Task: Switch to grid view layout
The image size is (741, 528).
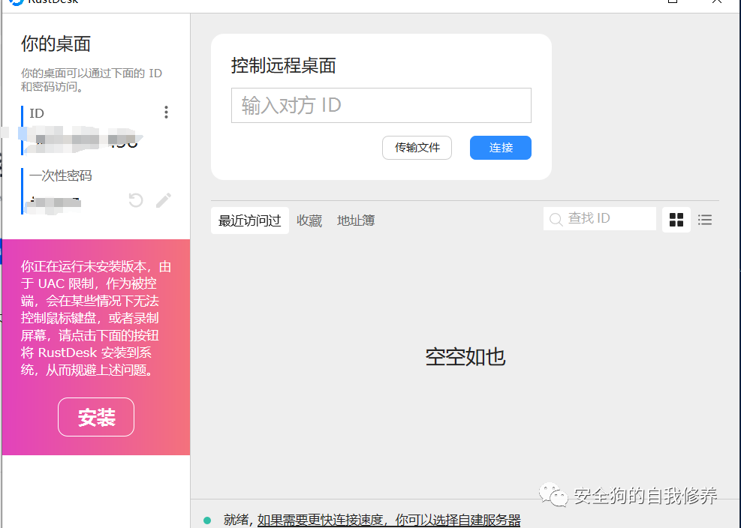Action: (676, 220)
